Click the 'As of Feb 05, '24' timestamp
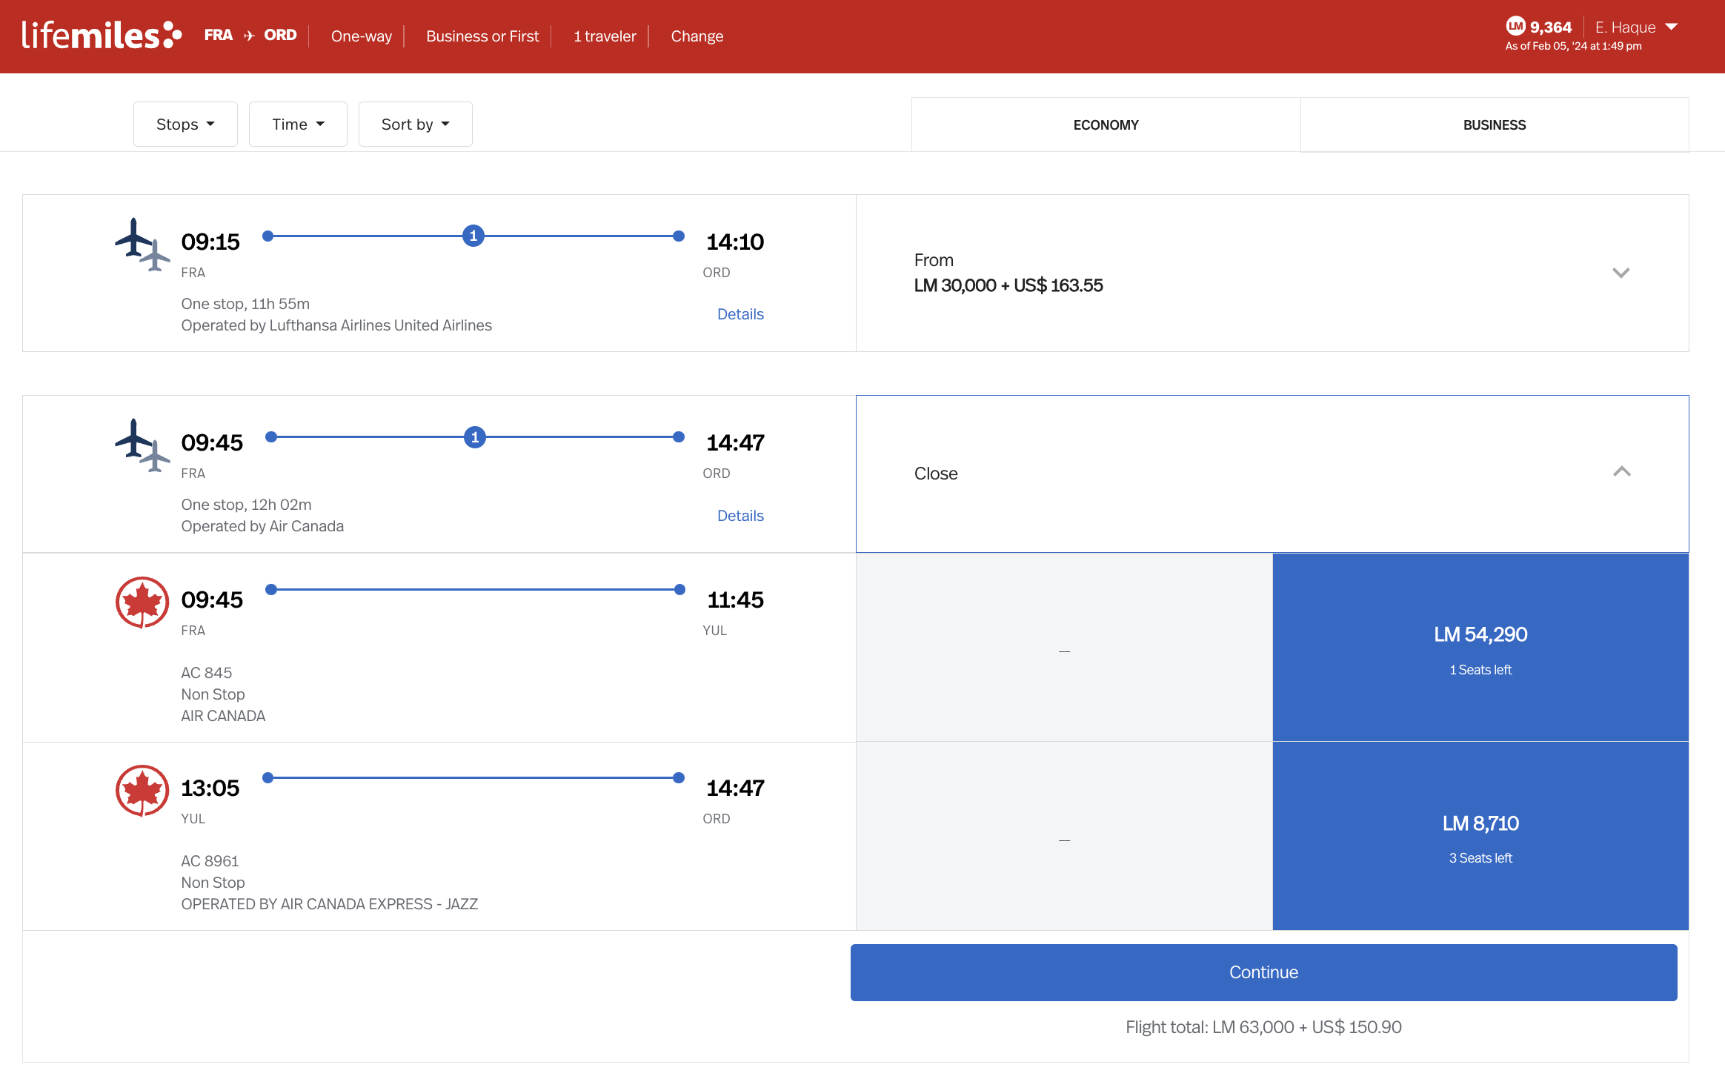This screenshot has height=1079, width=1725. [x=1573, y=46]
